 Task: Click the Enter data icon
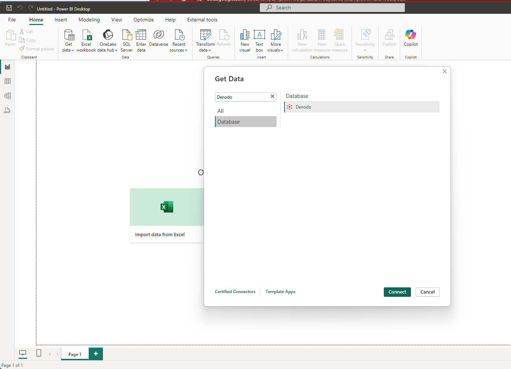click(141, 40)
